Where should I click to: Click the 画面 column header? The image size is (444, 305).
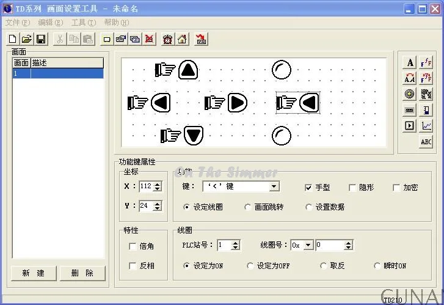21,63
